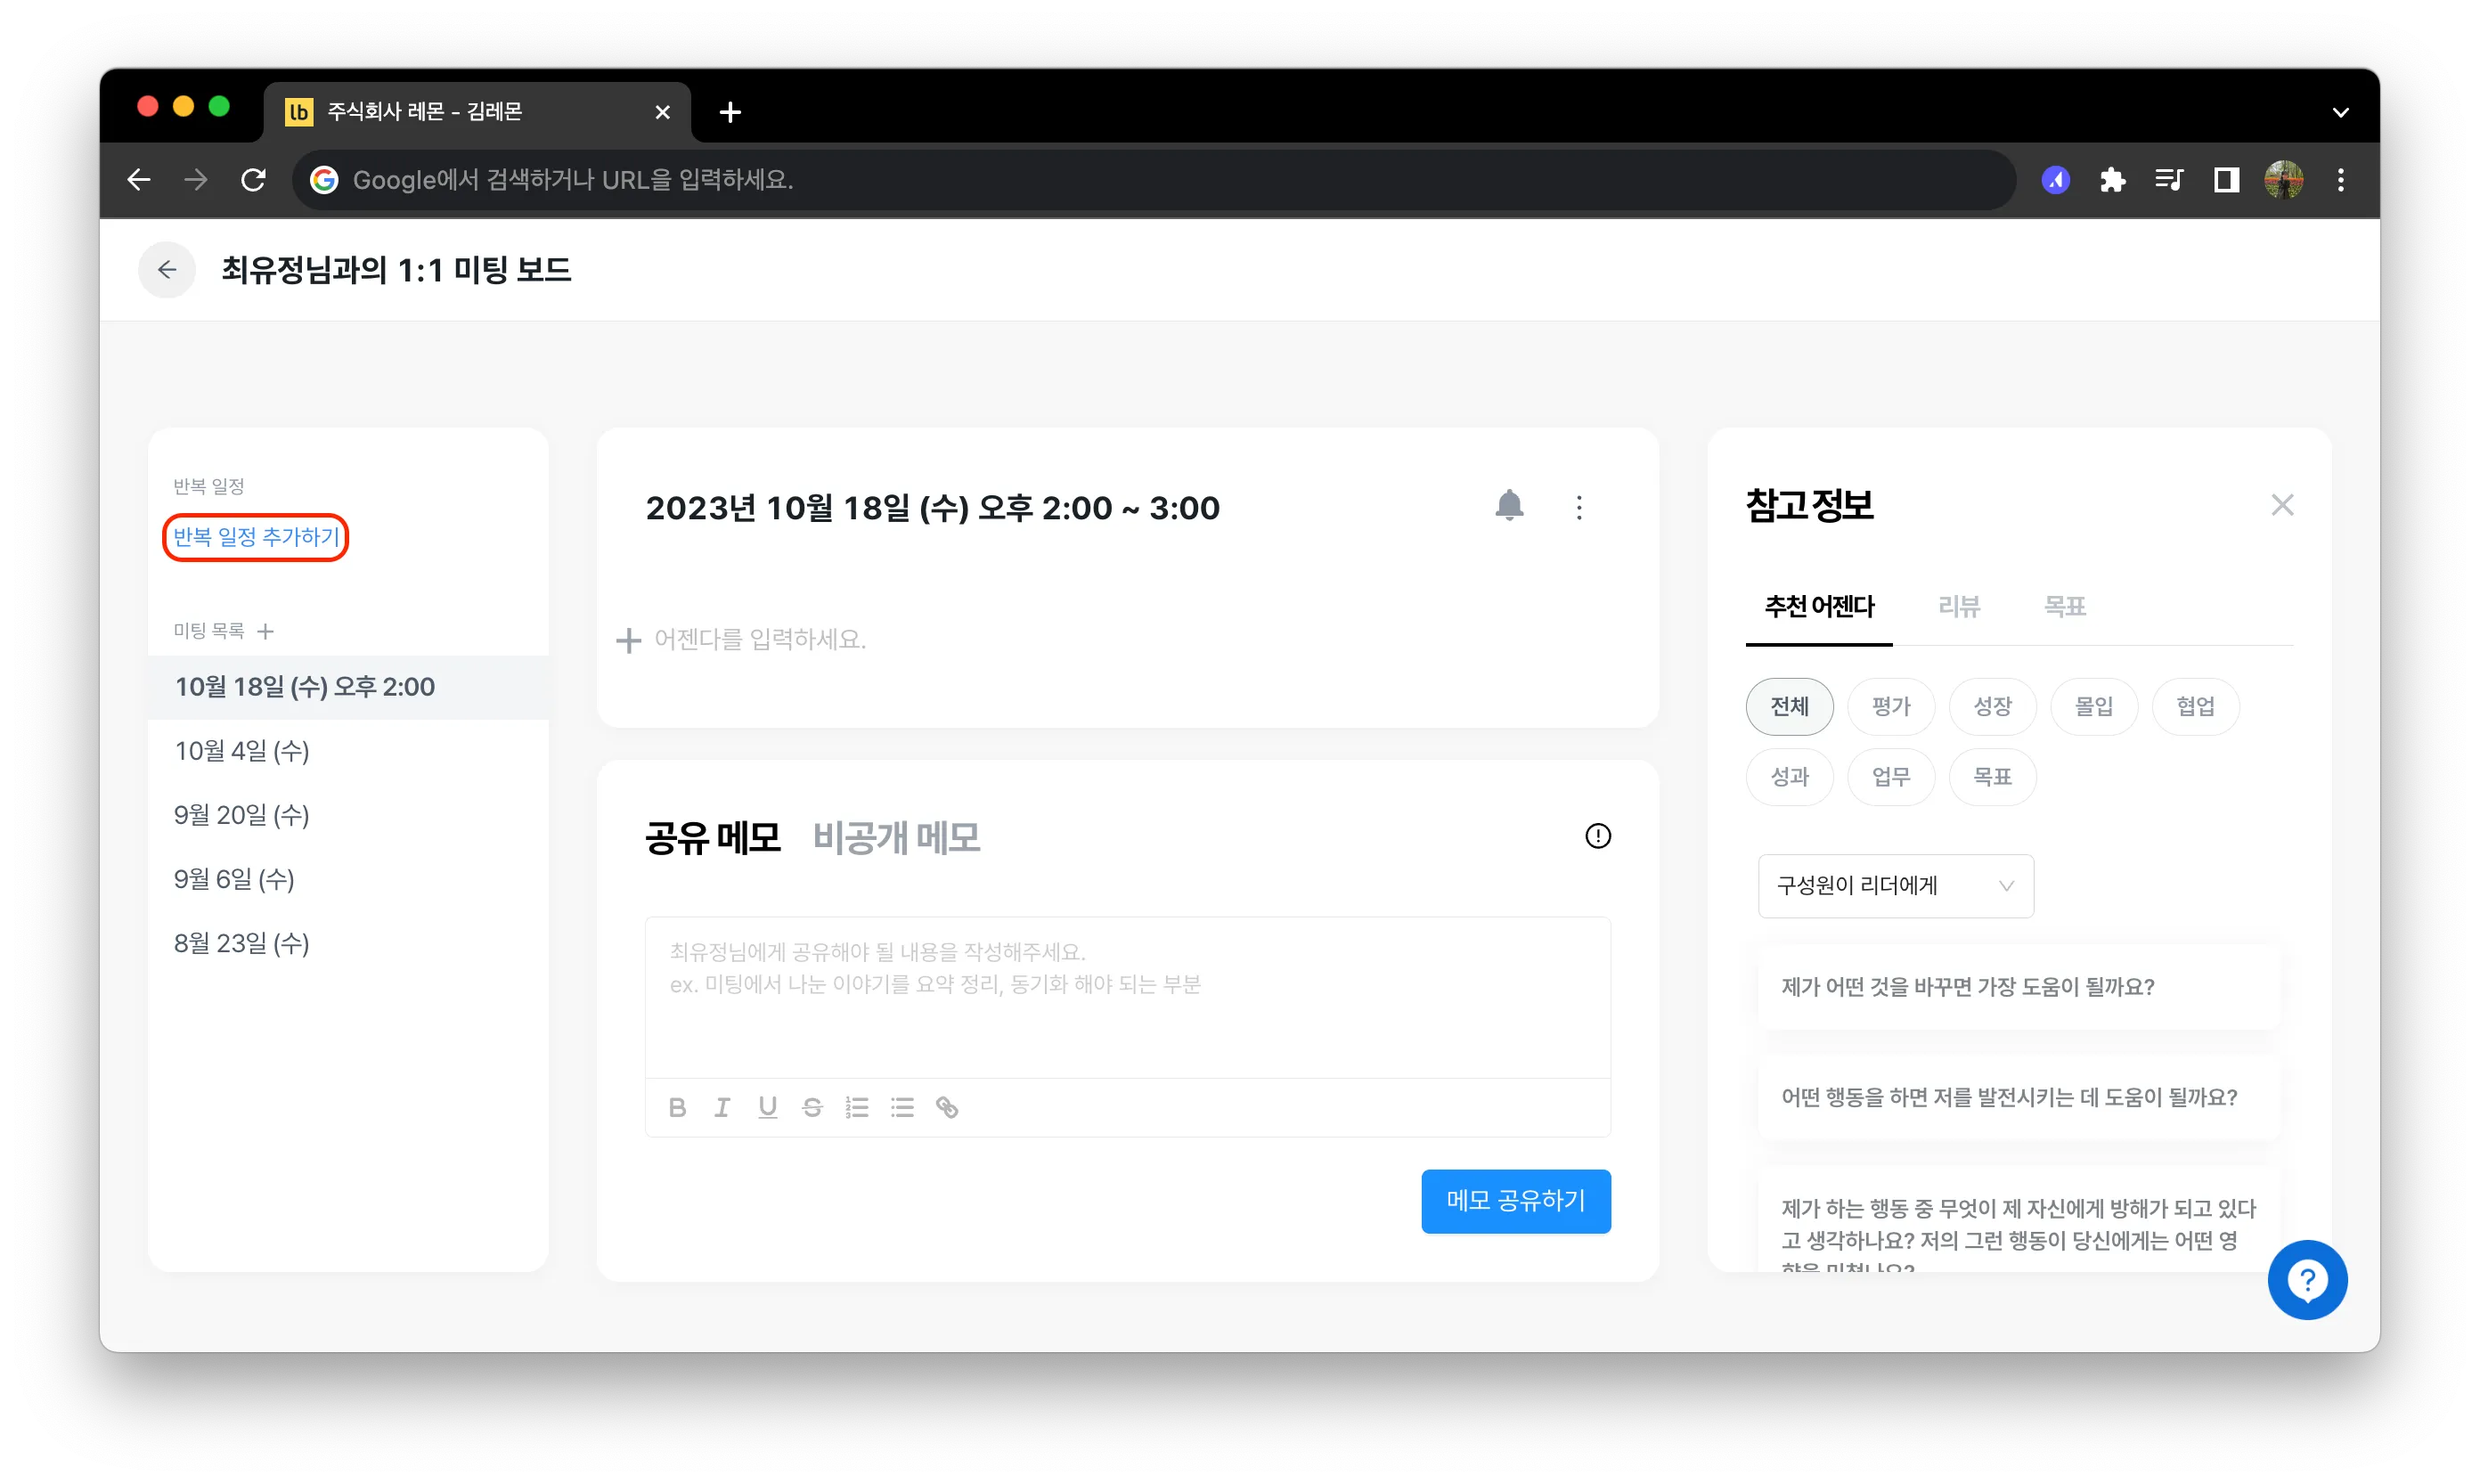Insert numbered list in memo editor
Screen dimensions: 2480x1484
[857, 1107]
